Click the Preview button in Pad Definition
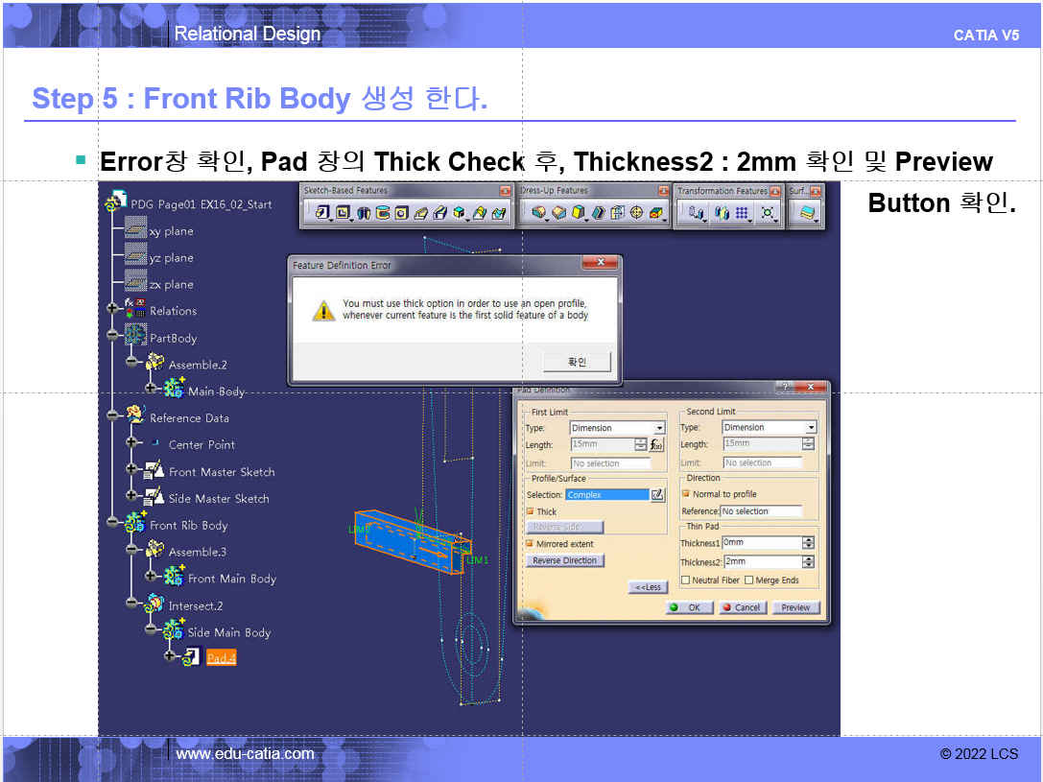1043x782 pixels. [x=795, y=607]
